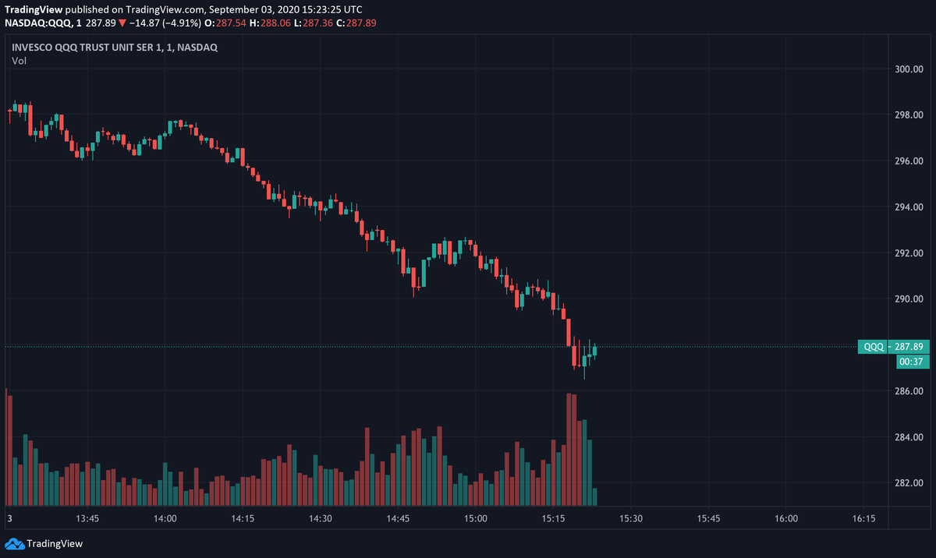Click the 292.00 price axis label
936x558 pixels.
pos(909,253)
